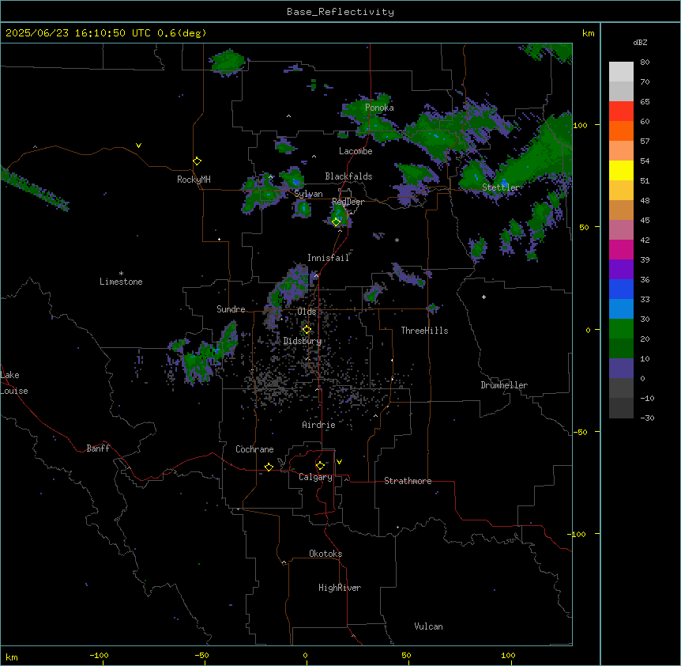The image size is (681, 666).
Task: Click the 45 value on the legend
Action: (x=645, y=221)
